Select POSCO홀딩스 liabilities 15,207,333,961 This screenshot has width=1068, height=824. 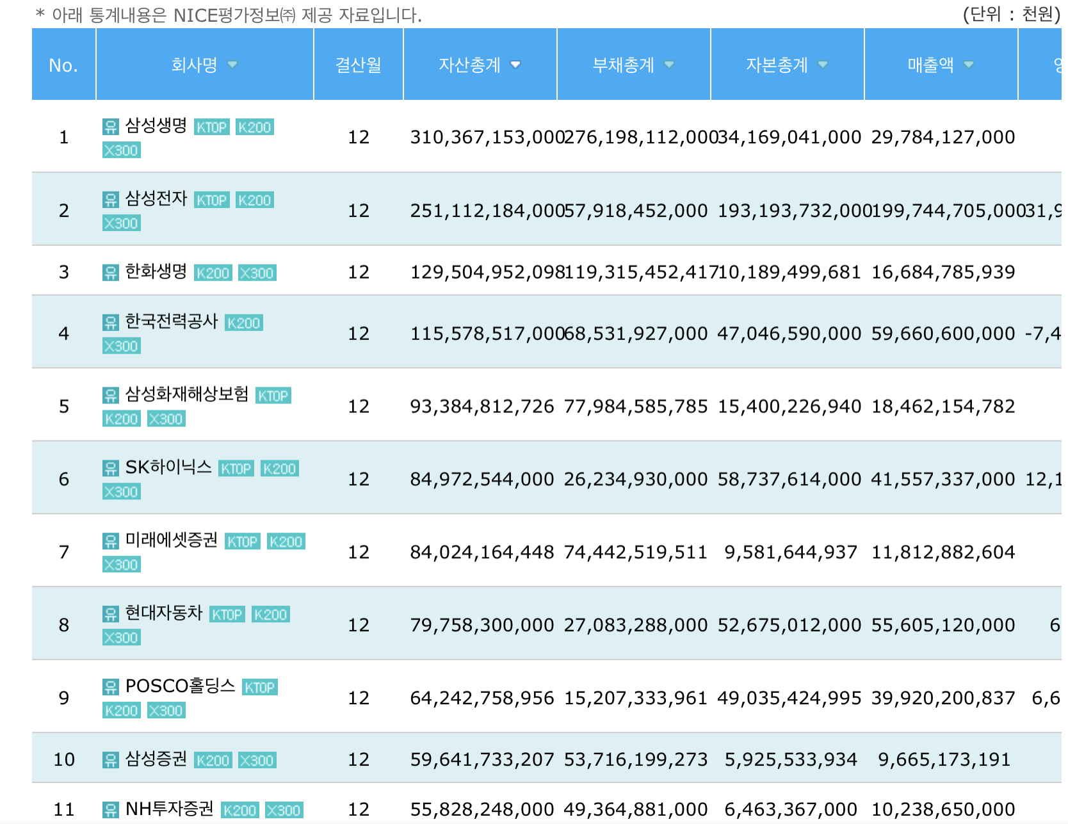pyautogui.click(x=636, y=699)
